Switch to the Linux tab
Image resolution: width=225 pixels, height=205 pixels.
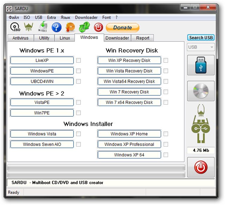click(x=65, y=38)
